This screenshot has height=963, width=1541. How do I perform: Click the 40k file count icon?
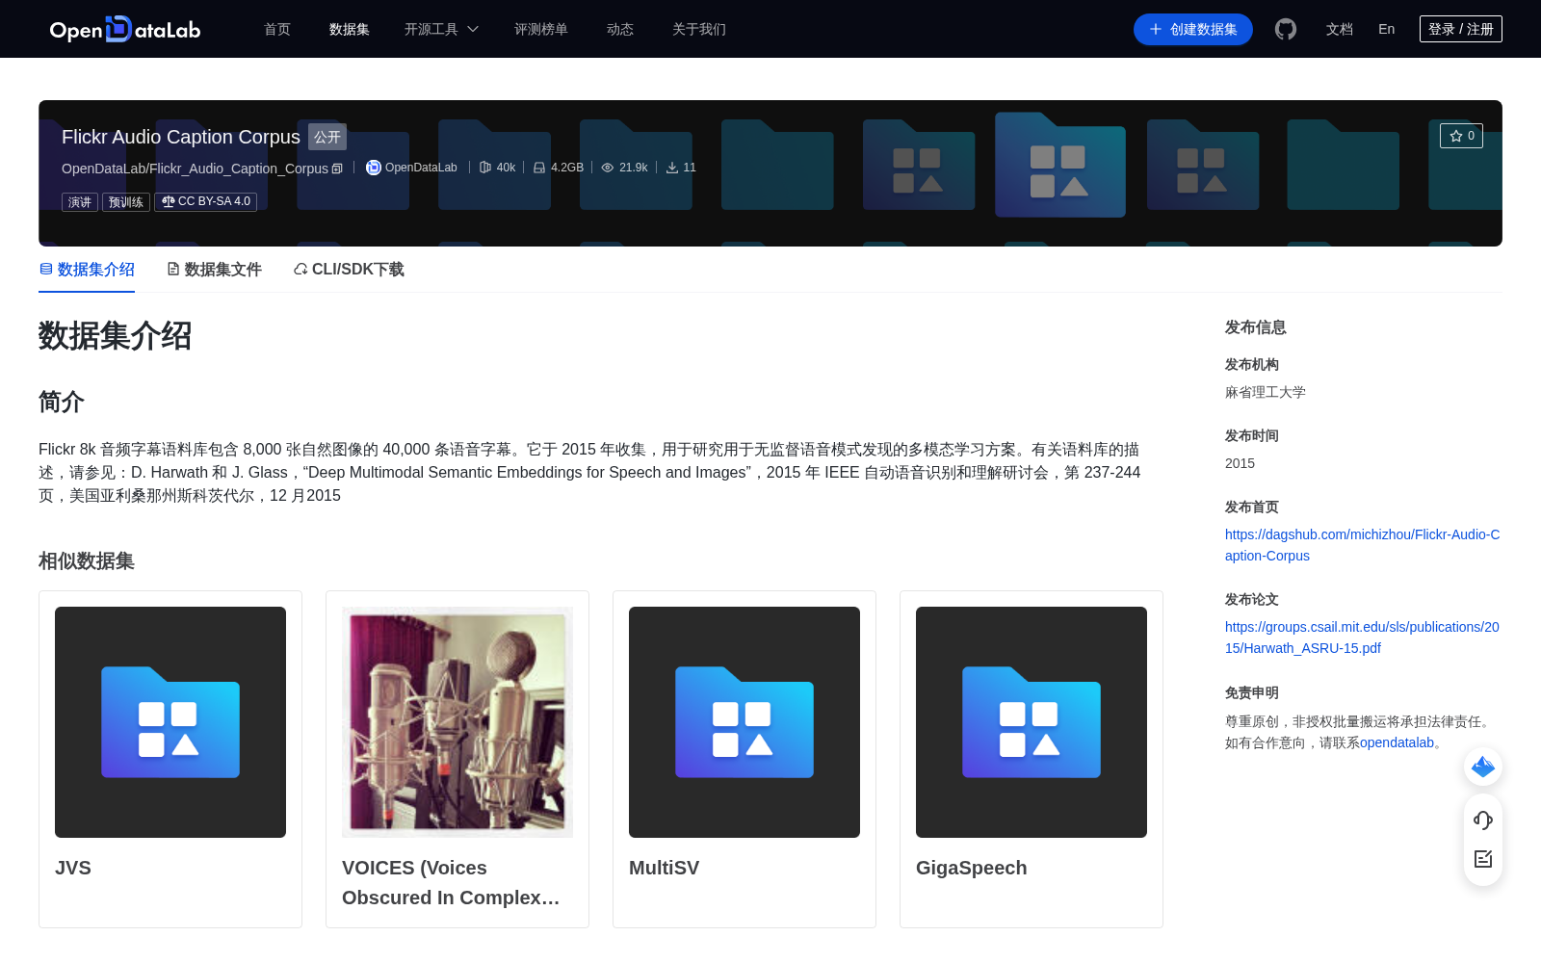point(485,168)
